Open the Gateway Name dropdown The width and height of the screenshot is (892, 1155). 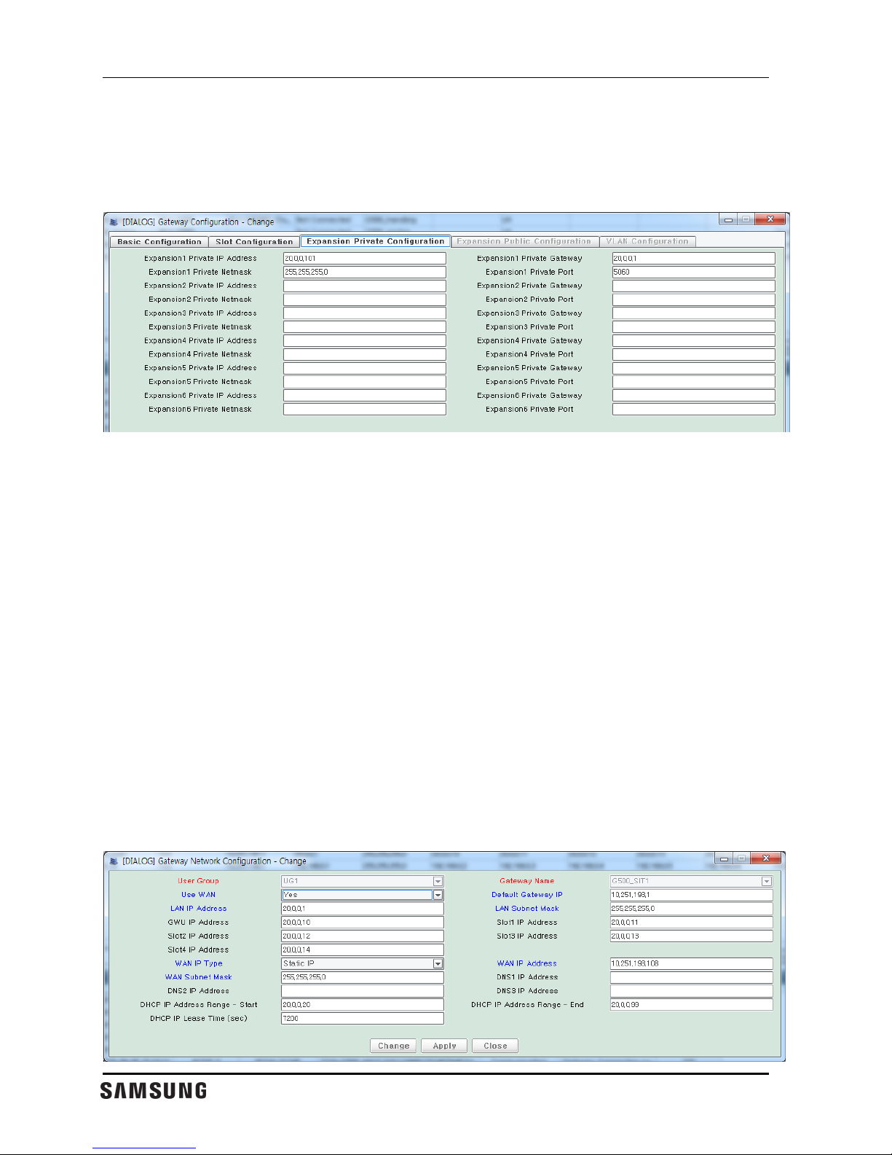tap(767, 881)
